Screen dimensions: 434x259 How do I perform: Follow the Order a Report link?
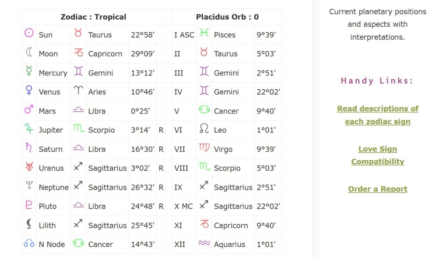(378, 189)
